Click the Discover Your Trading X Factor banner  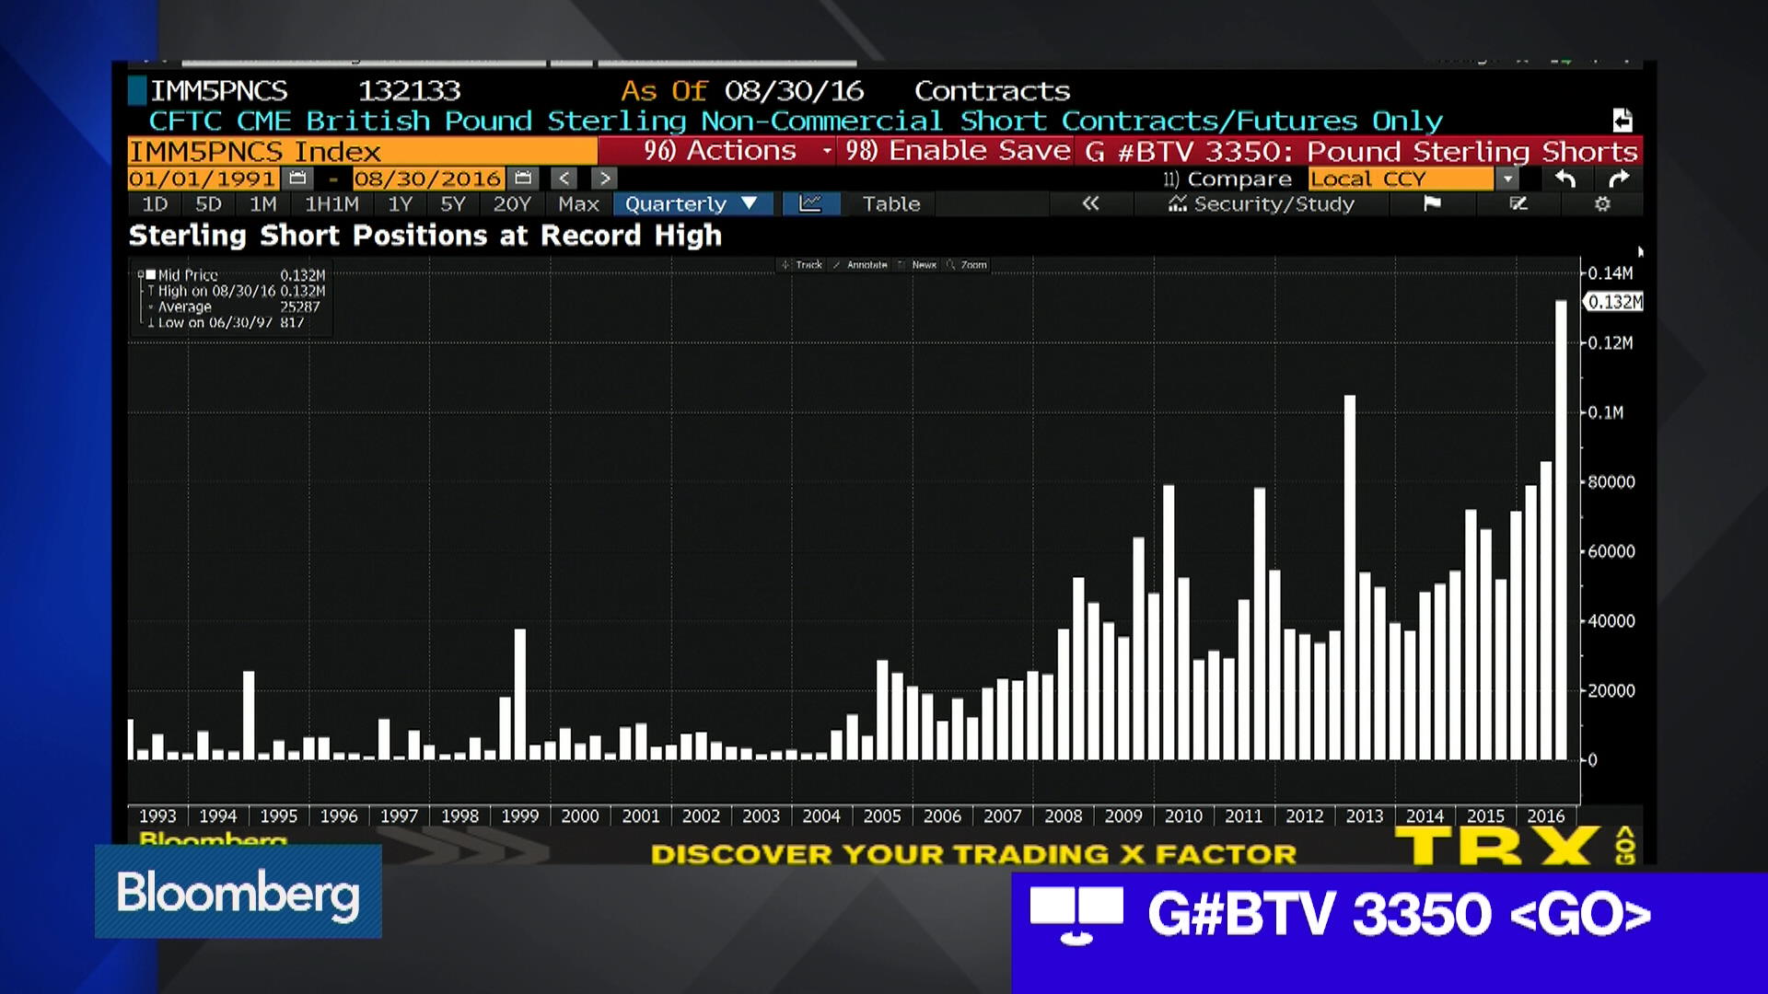(x=973, y=853)
